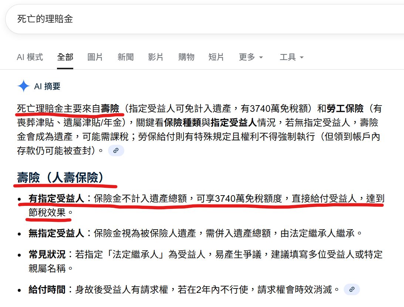The image size is (404, 307).
Task: Click the 常見狀況 bullet heading
Action: click(x=47, y=254)
